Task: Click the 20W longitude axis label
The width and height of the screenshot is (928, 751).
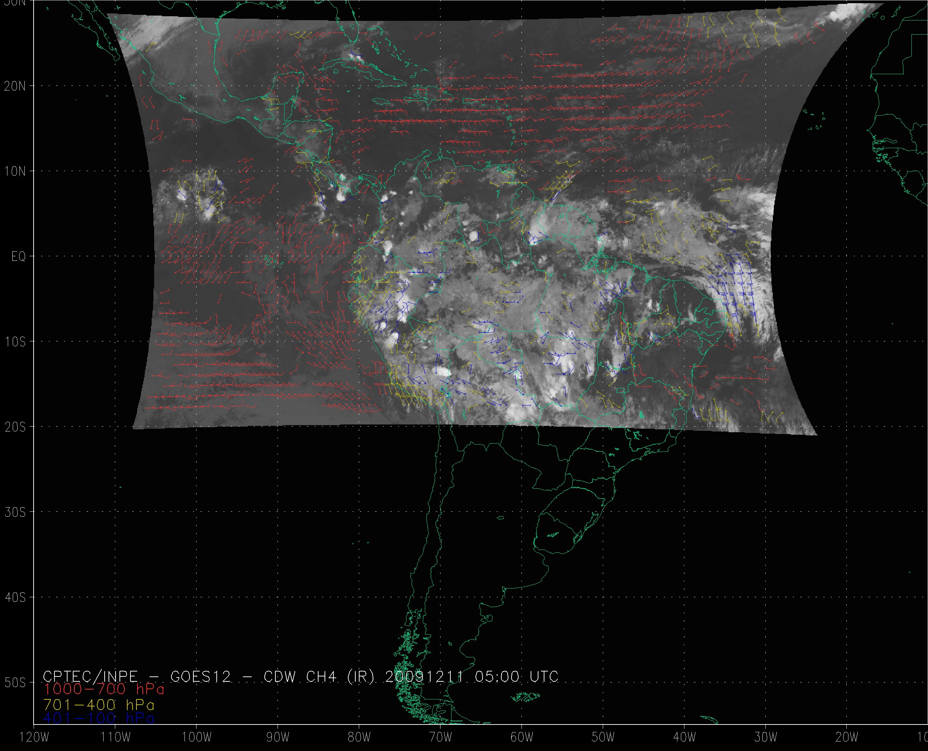Action: click(x=847, y=738)
